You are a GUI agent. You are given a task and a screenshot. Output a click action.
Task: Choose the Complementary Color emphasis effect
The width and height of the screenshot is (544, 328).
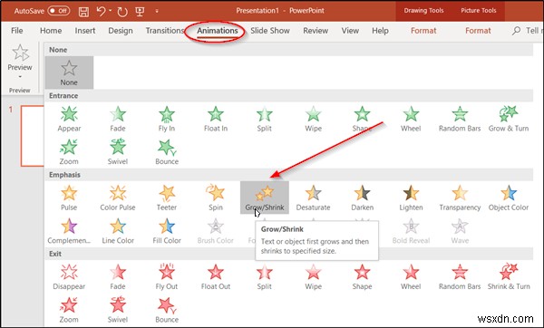[x=69, y=231]
